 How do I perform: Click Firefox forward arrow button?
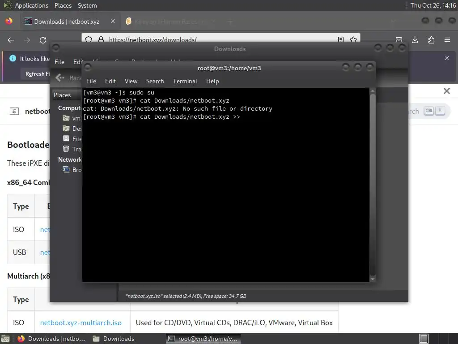pyautogui.click(x=27, y=40)
